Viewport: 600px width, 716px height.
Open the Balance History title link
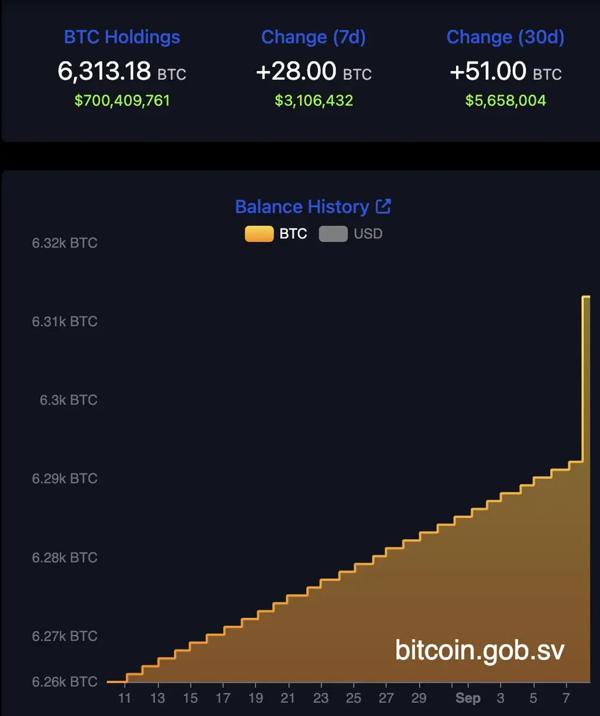(x=302, y=207)
